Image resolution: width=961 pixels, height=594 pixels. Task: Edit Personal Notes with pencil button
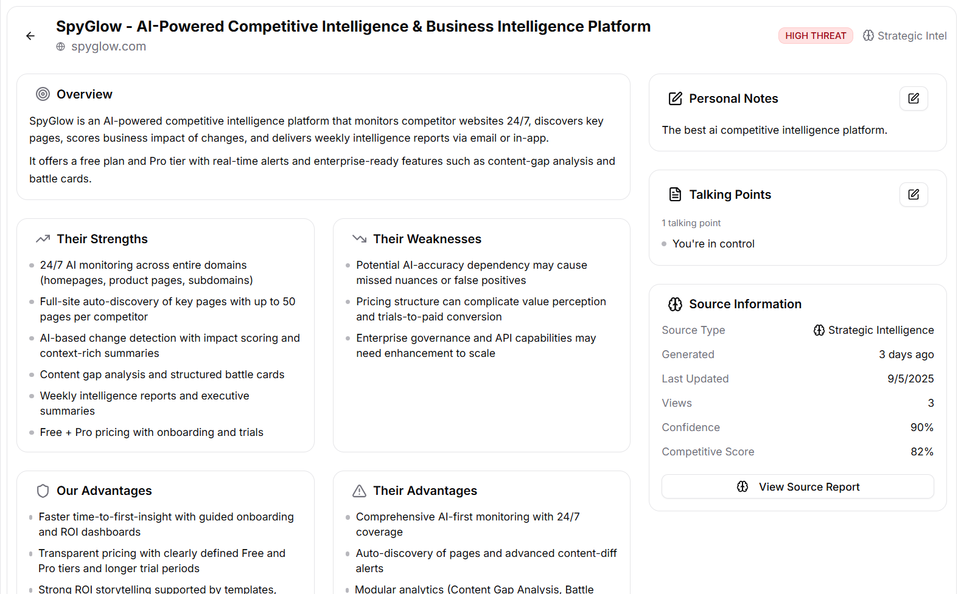coord(914,98)
